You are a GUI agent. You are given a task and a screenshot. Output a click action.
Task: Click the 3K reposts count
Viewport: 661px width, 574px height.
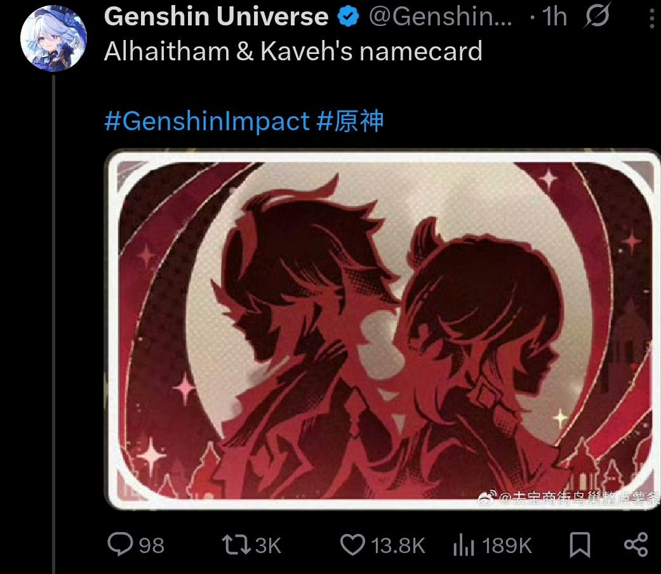point(268,545)
